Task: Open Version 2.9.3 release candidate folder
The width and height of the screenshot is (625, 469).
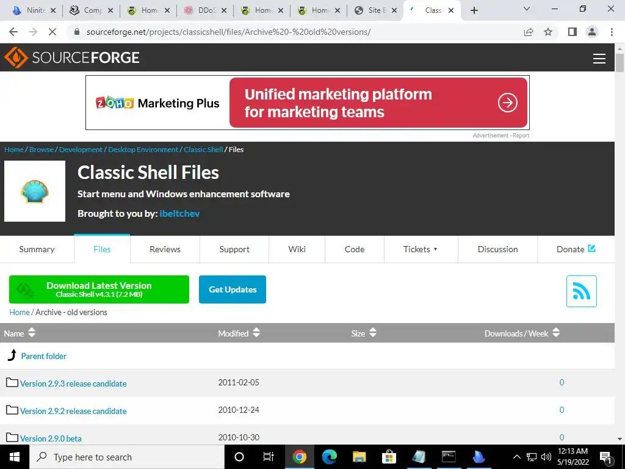Action: (x=73, y=384)
